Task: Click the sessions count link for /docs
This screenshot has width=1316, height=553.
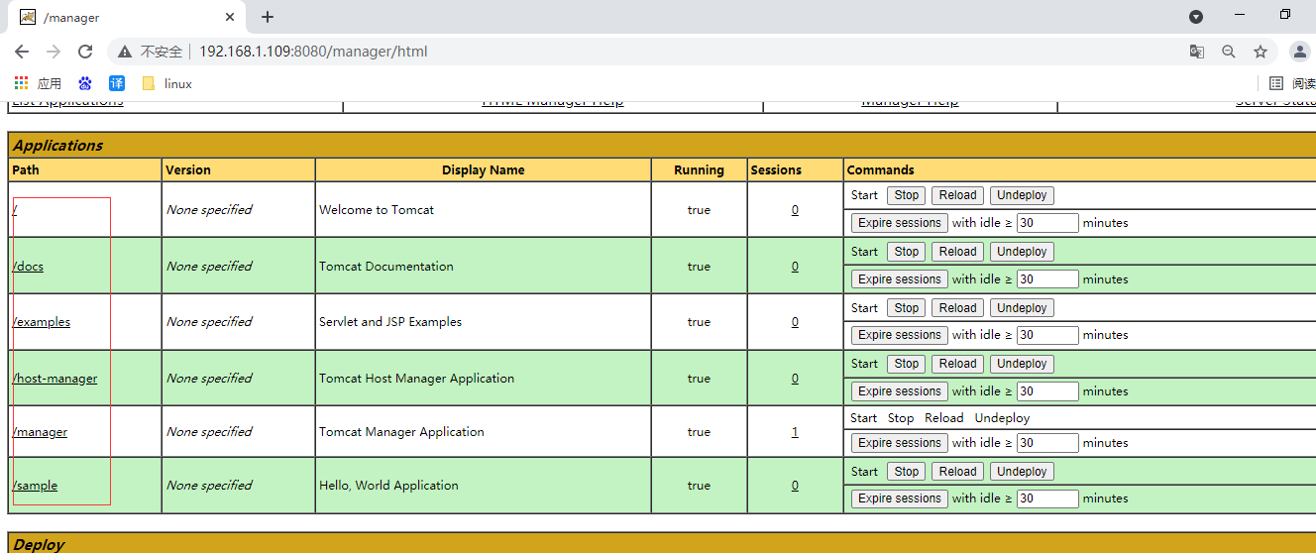Action: coord(795,267)
